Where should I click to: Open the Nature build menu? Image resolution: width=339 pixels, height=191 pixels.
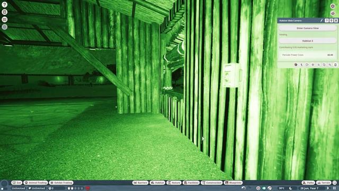[174, 183]
